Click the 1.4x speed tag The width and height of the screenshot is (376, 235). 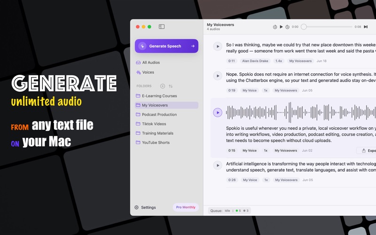point(279,61)
